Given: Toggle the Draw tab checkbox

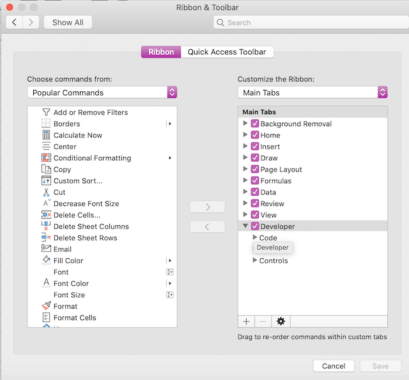Looking at the screenshot, I should [x=255, y=157].
